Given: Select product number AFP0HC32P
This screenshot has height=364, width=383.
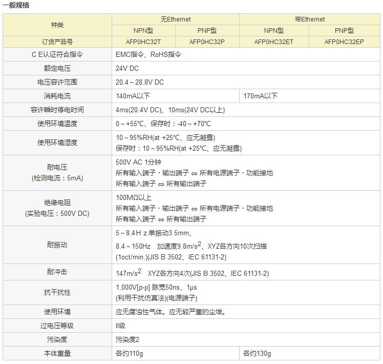Looking at the screenshot, I should click(207, 42).
